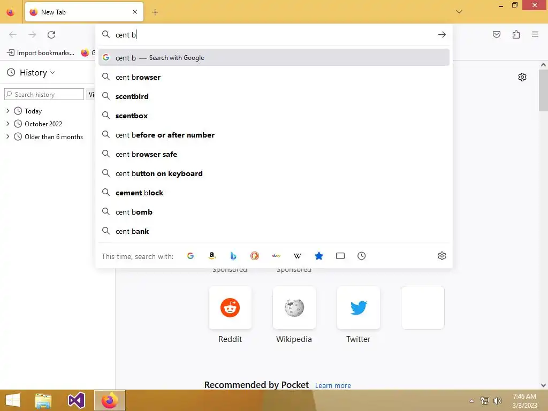Search this time with eBay
The width and height of the screenshot is (548, 411).
[x=276, y=256]
